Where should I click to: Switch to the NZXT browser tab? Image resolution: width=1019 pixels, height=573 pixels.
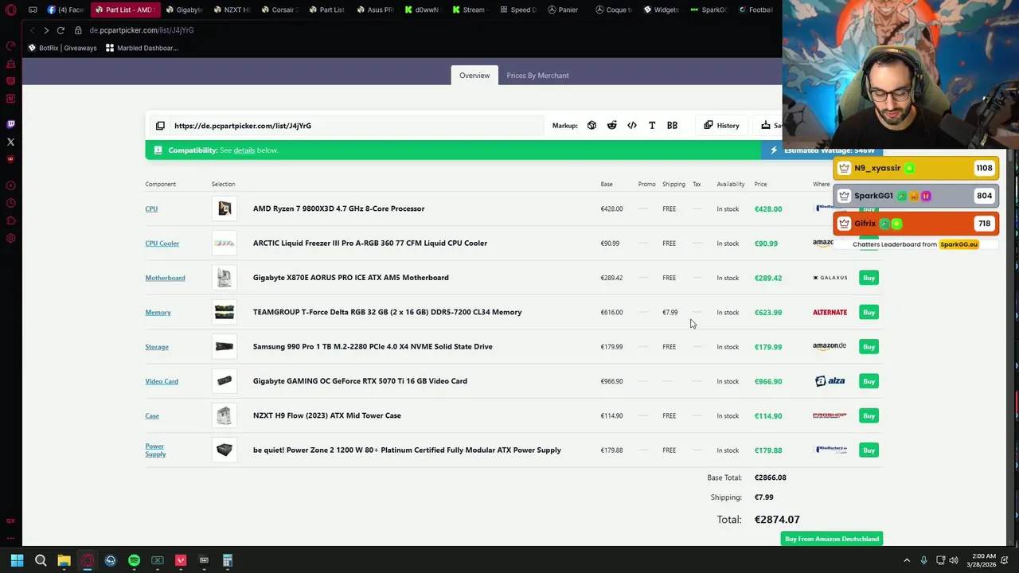coord(232,10)
